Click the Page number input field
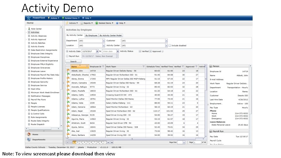281x158 pixels. coord(197,142)
